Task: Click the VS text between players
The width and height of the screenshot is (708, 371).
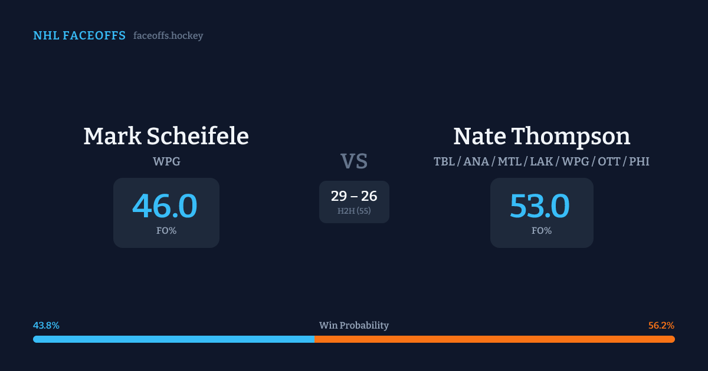Action: point(354,161)
